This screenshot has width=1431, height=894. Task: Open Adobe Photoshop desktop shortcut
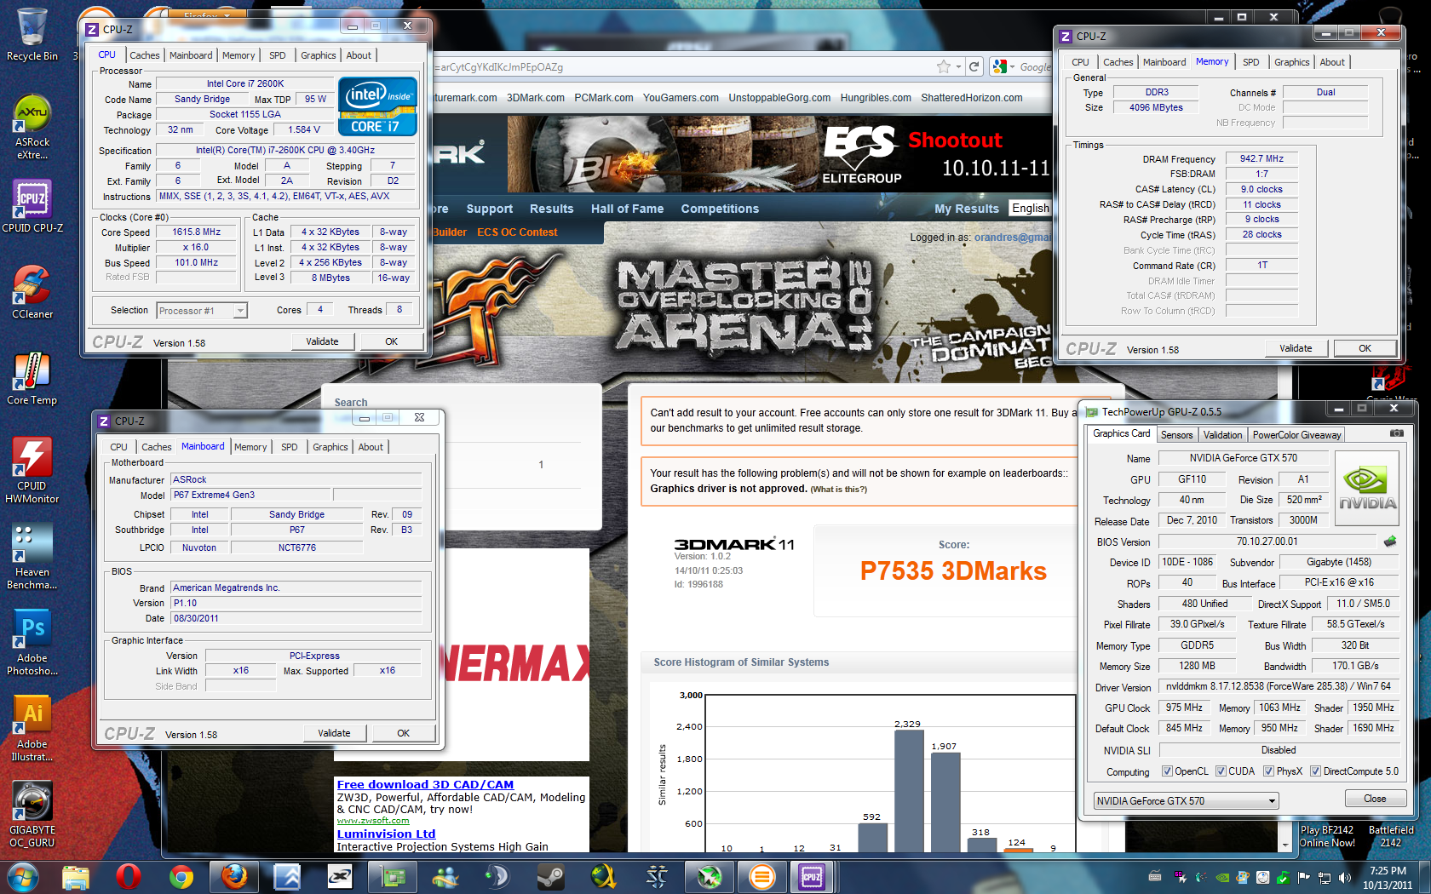(32, 643)
